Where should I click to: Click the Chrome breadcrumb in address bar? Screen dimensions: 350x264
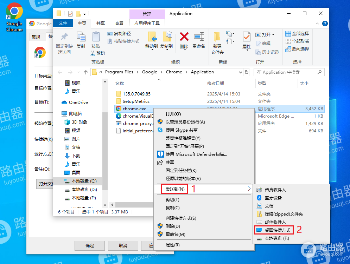(x=174, y=72)
